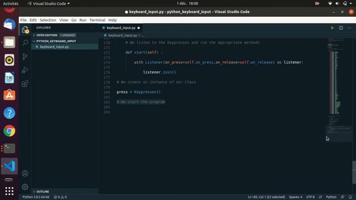Expand the Outline section
The width and height of the screenshot is (356, 200).
click(x=43, y=192)
